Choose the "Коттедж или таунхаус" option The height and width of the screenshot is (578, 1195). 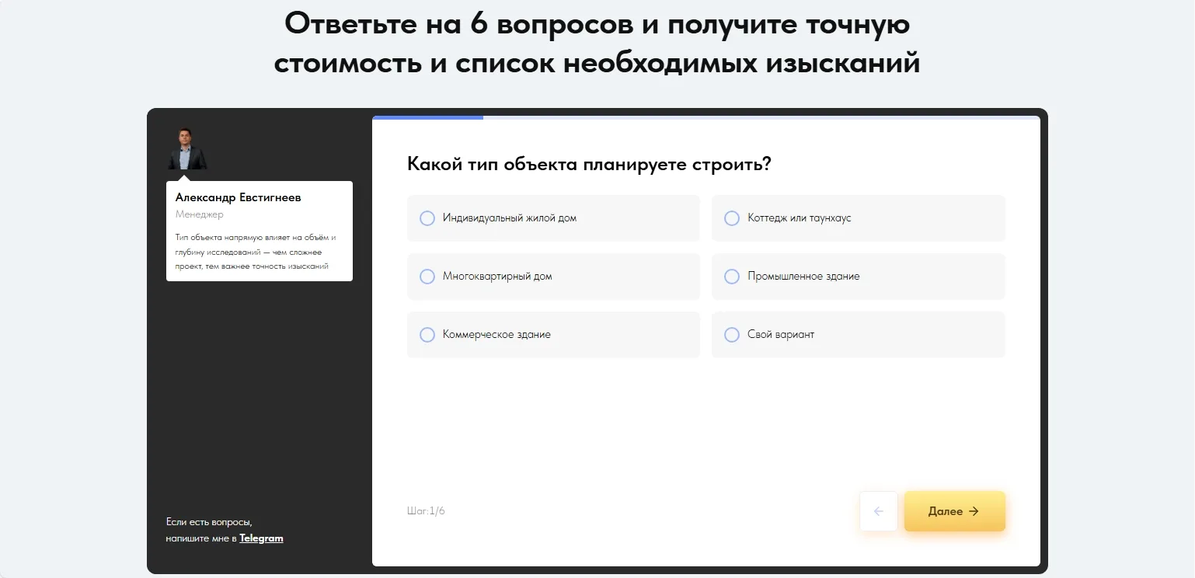(858, 218)
